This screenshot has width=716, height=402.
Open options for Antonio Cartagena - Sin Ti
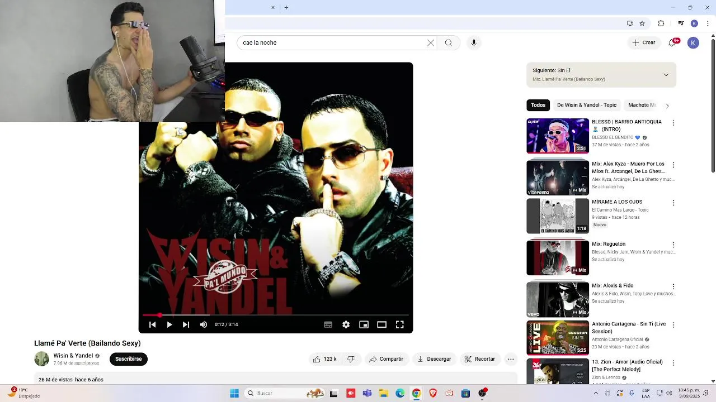pos(673,325)
